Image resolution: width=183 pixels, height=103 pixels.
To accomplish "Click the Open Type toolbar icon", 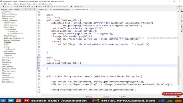I will point(39,7).
